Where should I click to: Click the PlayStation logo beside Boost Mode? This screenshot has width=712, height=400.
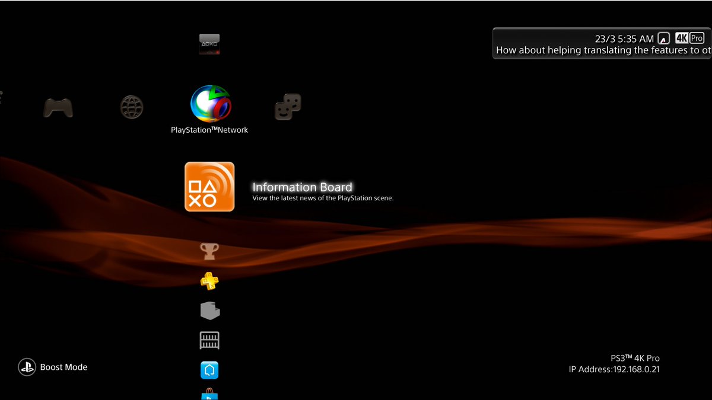[x=27, y=367]
